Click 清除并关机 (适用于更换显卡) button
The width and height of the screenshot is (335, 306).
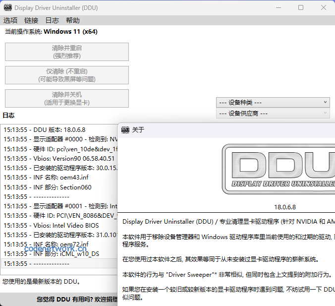(67, 99)
